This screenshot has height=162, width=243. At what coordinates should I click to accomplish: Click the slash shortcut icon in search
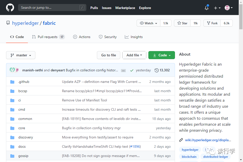pyautogui.click(x=82, y=8)
